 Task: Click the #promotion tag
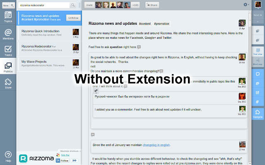pyautogui.click(x=161, y=24)
